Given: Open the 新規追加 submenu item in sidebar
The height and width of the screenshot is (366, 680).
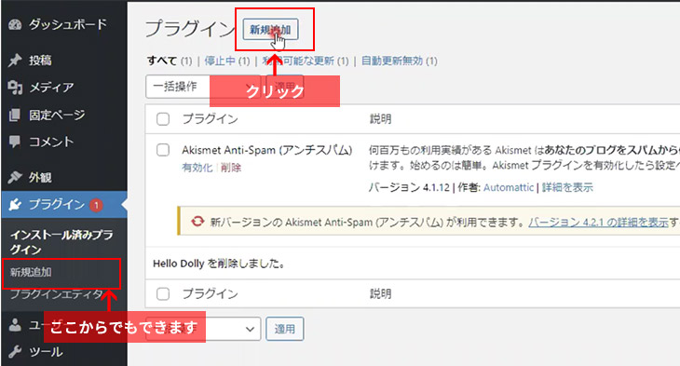Looking at the screenshot, I should (x=31, y=272).
